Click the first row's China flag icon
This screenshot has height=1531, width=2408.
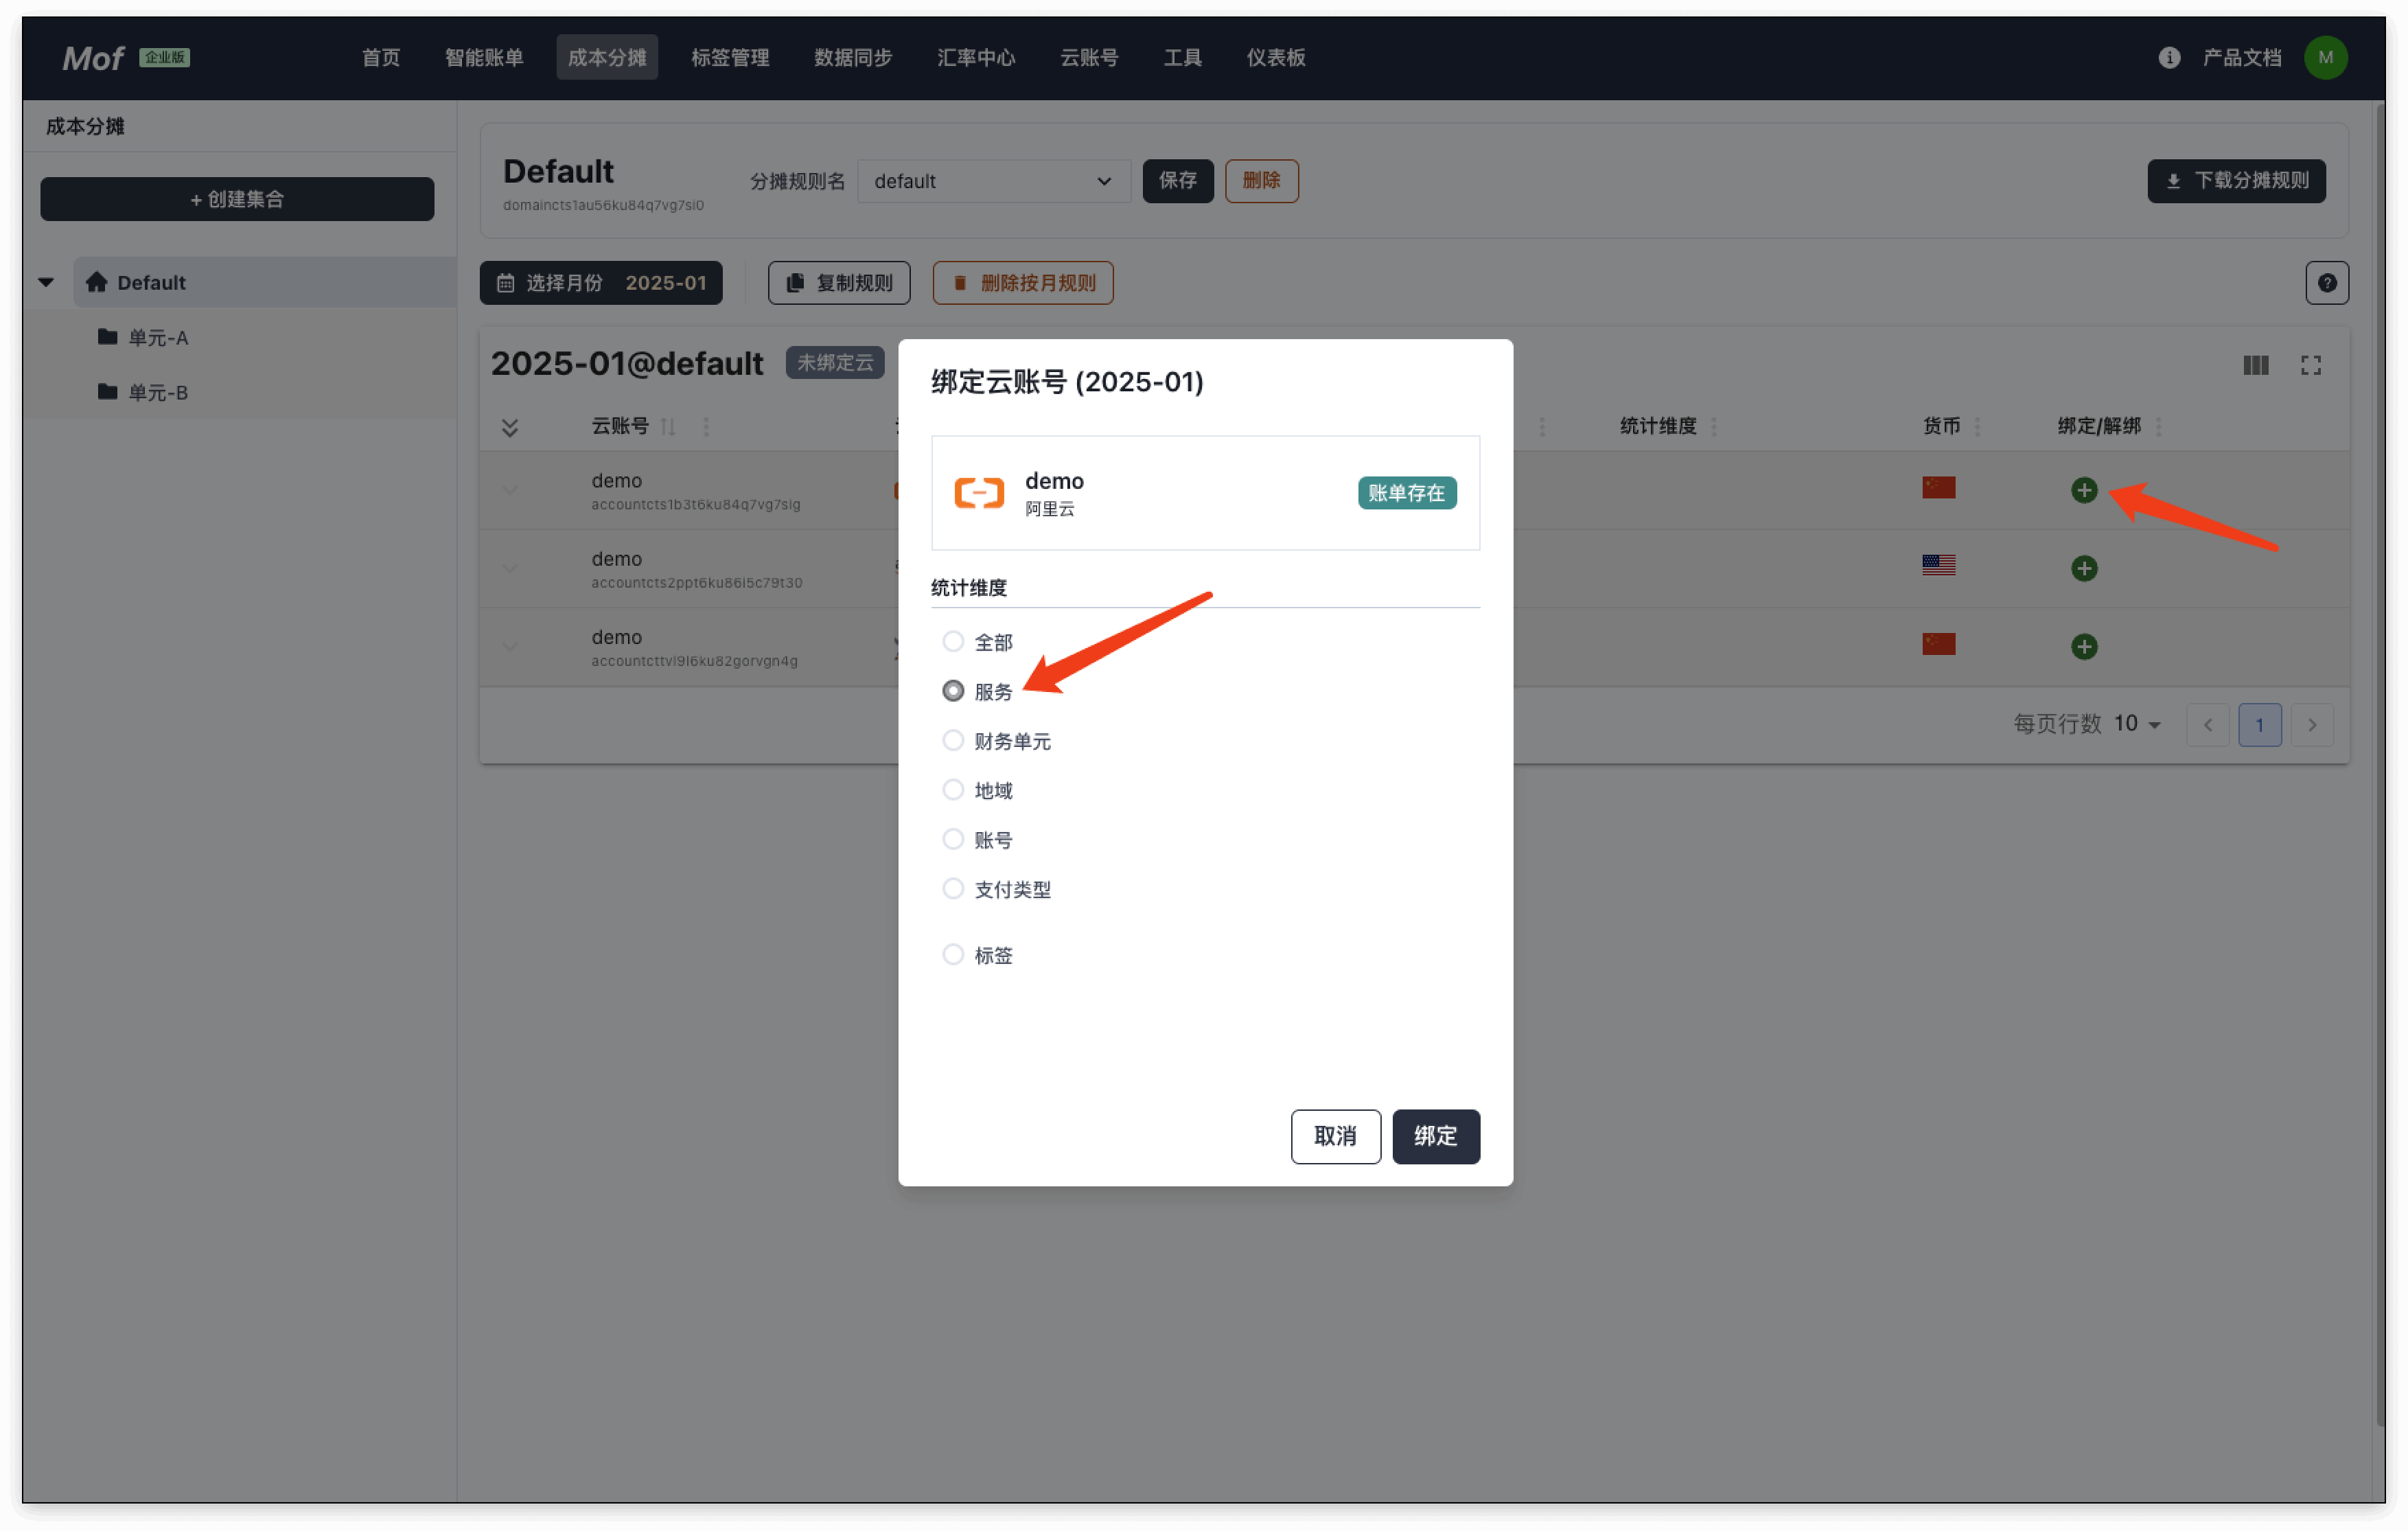pyautogui.click(x=1938, y=488)
